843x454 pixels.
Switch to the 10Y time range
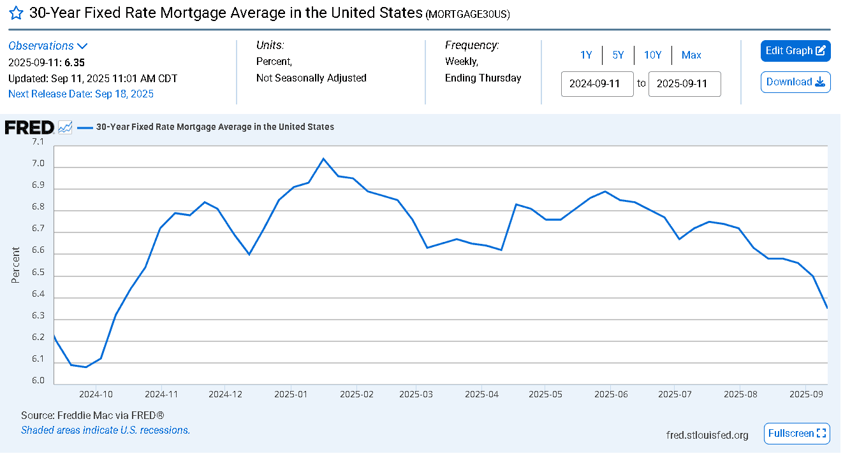coord(652,55)
